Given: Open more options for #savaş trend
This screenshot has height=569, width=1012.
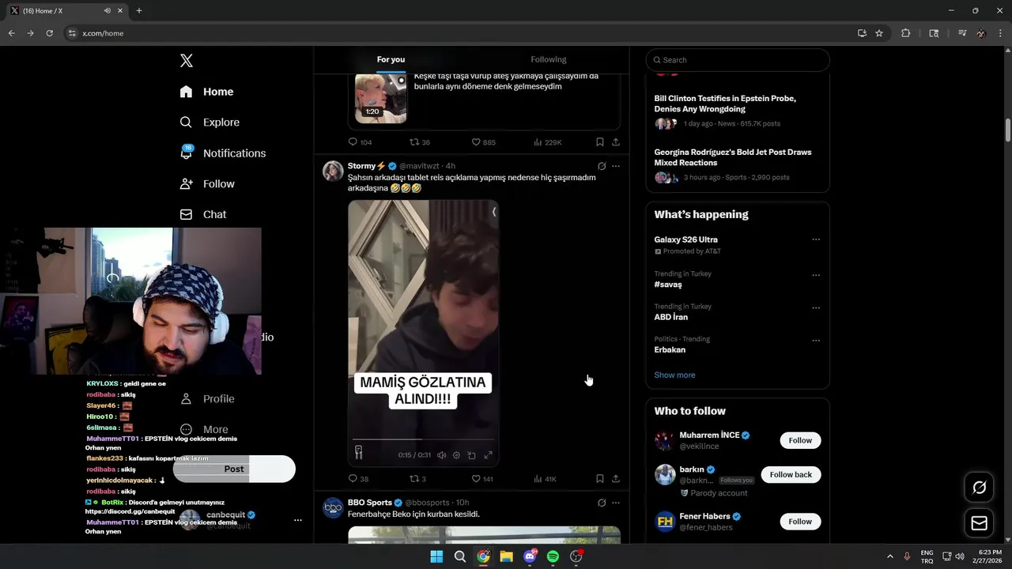Looking at the screenshot, I should click(x=816, y=275).
